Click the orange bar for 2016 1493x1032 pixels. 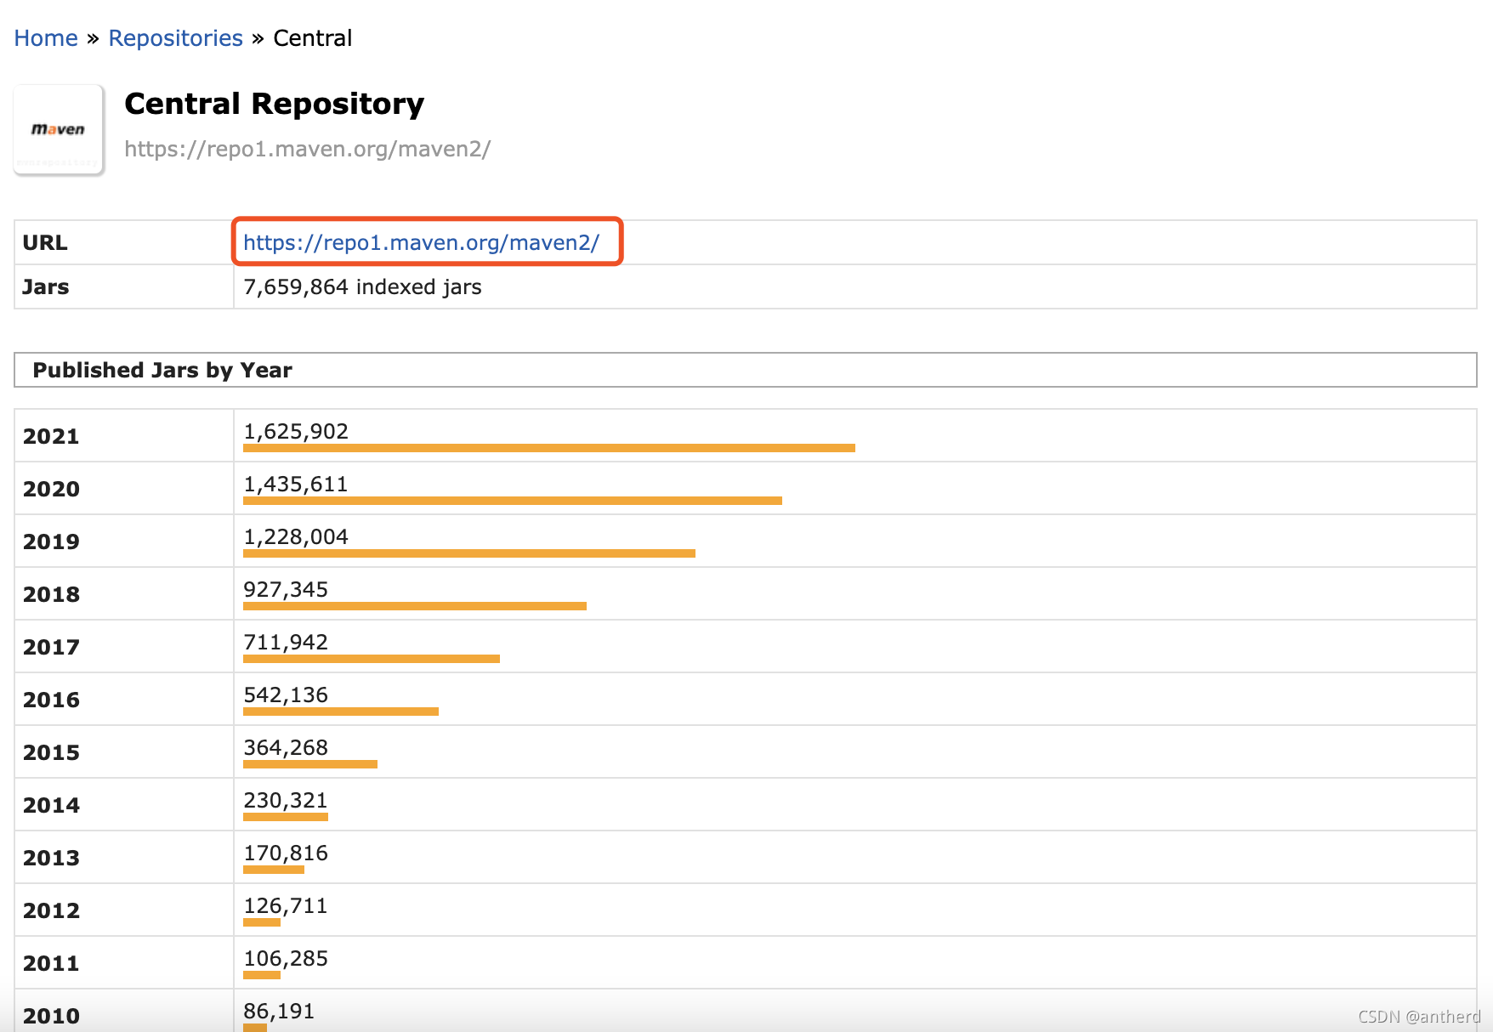(x=341, y=712)
